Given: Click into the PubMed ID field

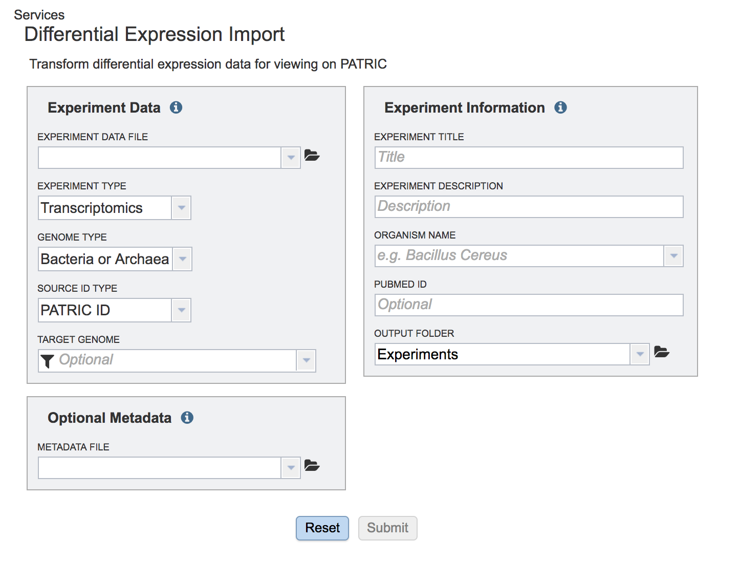Looking at the screenshot, I should pos(529,305).
